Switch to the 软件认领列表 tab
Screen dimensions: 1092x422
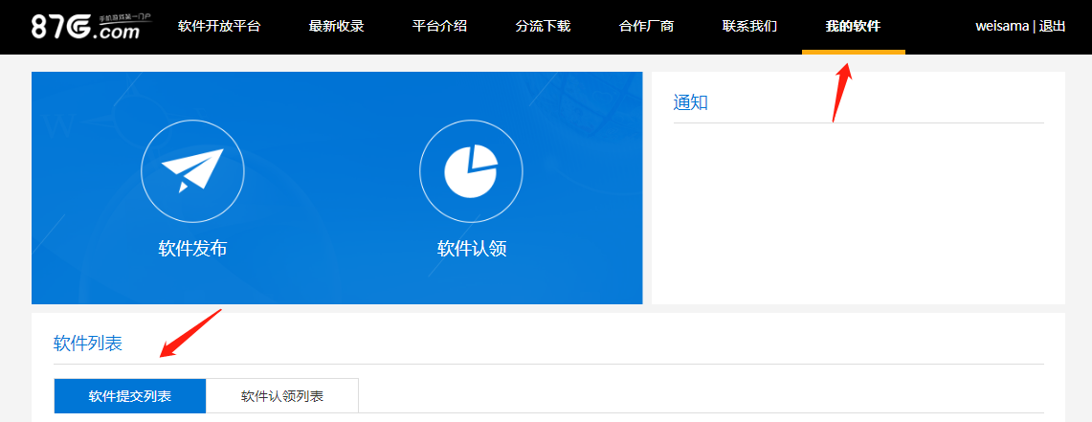(282, 396)
